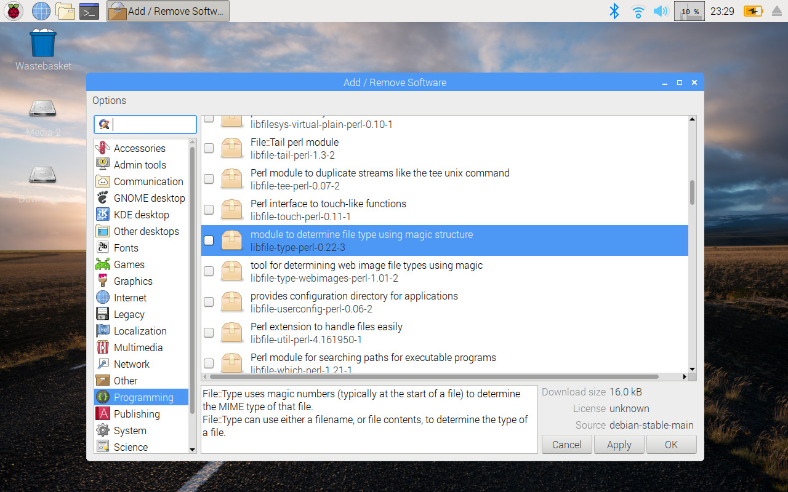Check the libfile-type-perl package checkbox

(208, 240)
